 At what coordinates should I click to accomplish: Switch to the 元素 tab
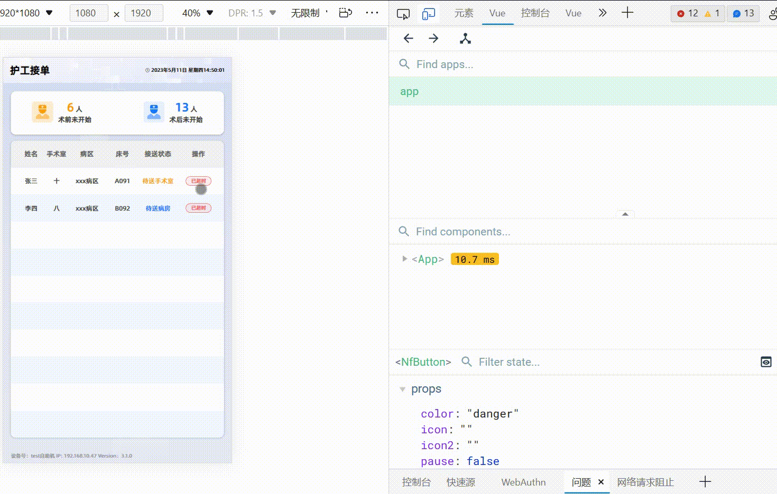(464, 13)
